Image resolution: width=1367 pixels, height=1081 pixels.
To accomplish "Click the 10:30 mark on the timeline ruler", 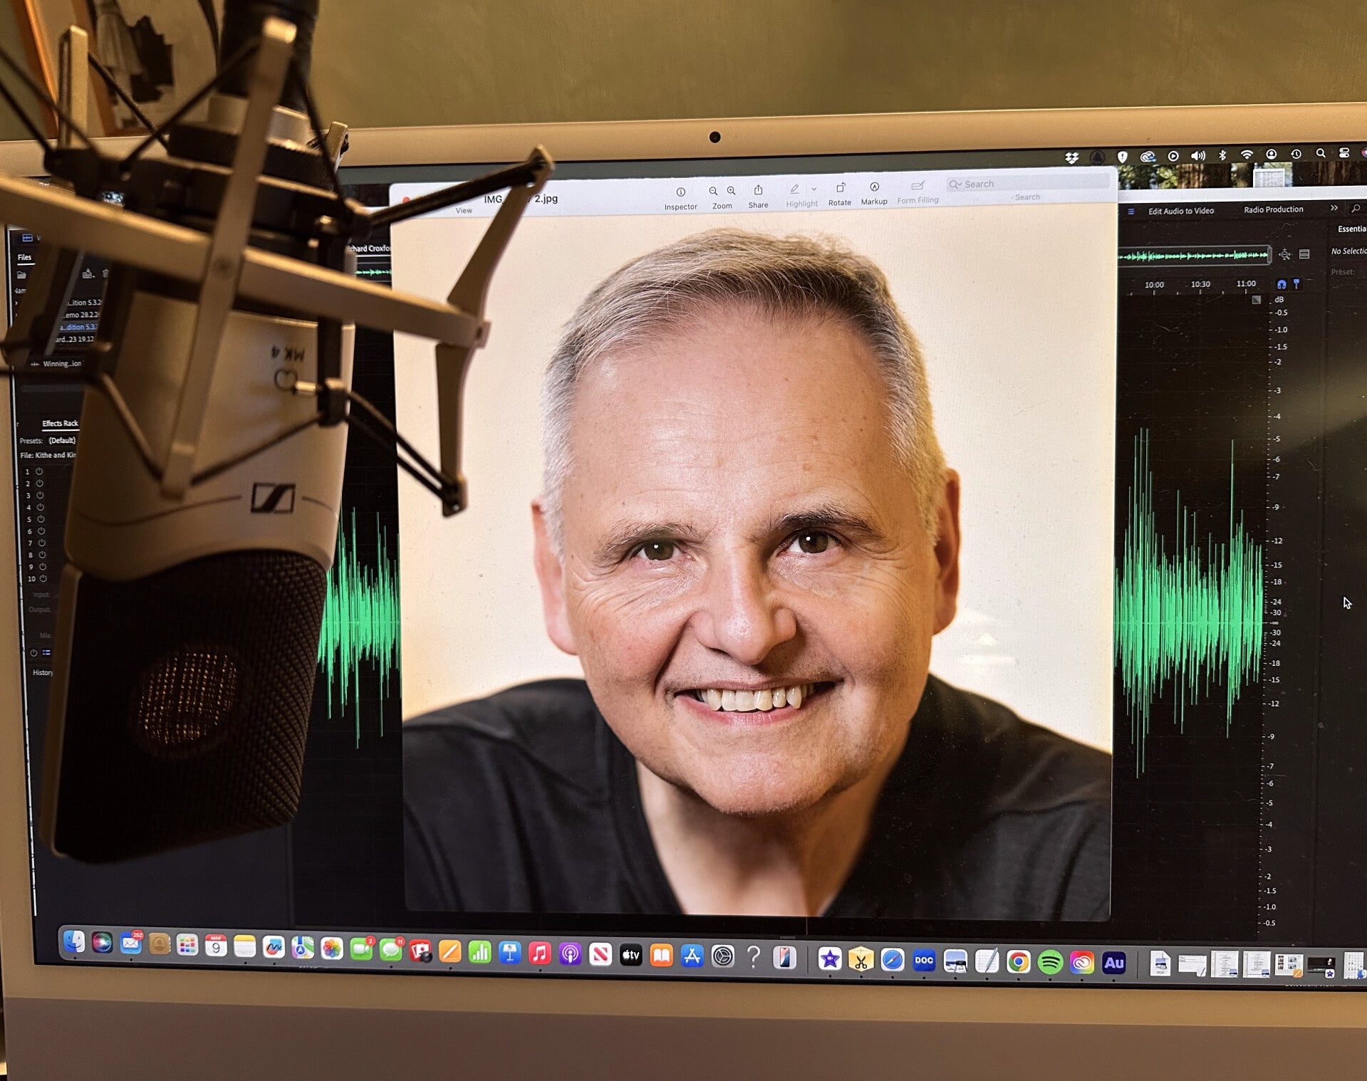I will pos(1200,285).
